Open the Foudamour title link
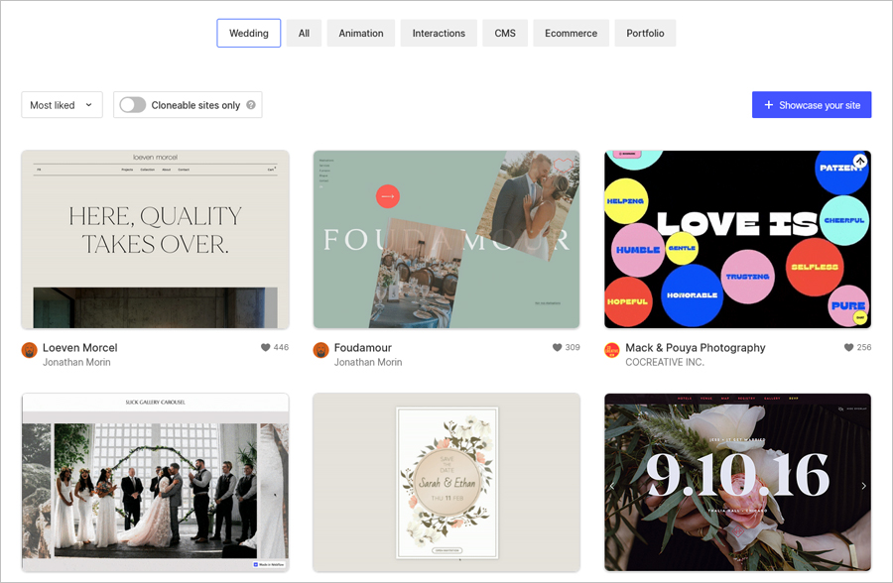 [362, 348]
